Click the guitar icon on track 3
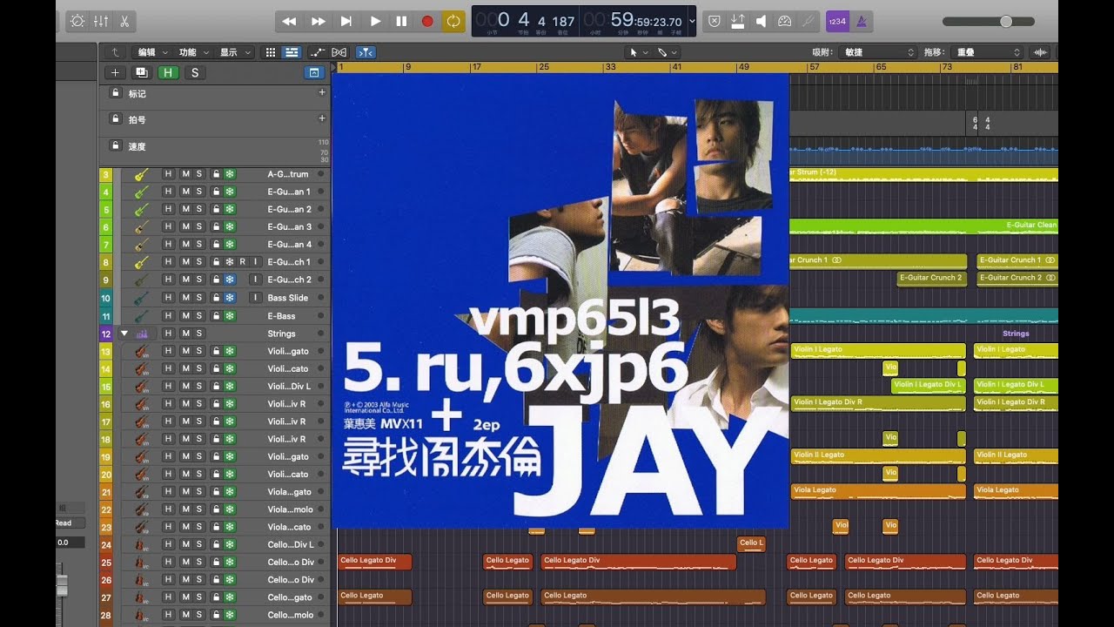 click(140, 174)
